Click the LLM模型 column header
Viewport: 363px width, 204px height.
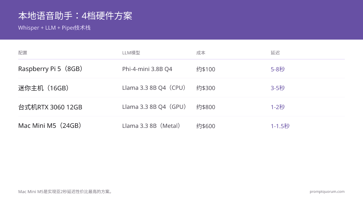coord(131,53)
